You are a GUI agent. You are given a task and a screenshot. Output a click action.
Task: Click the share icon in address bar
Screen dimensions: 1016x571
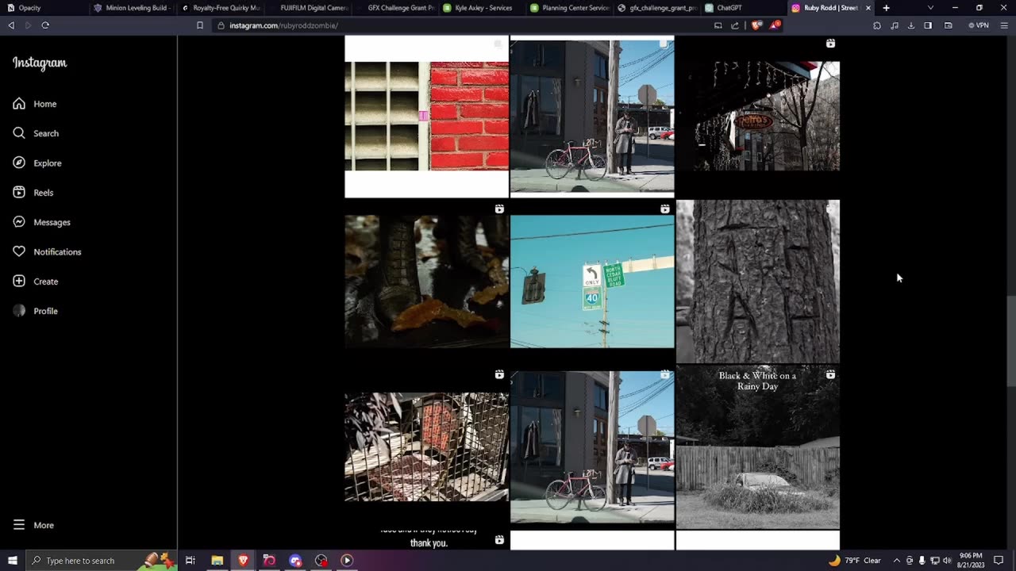[x=735, y=25]
